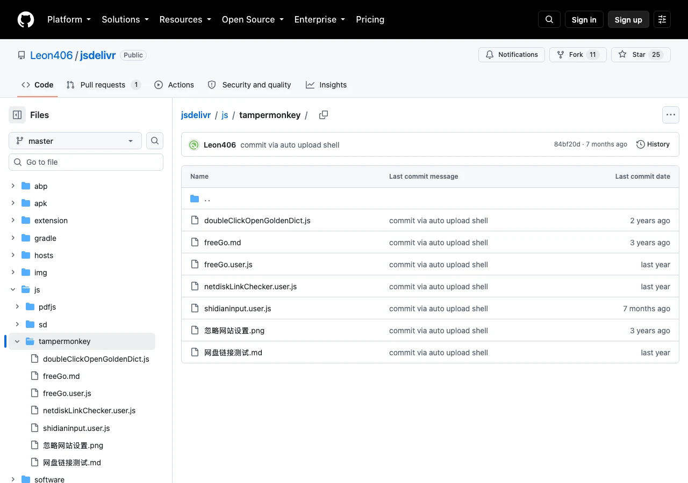Click the Security shield icon
This screenshot has width=688, height=483.
point(212,85)
